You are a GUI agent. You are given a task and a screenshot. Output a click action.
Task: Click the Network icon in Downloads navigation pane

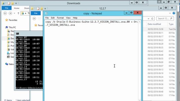7,64
